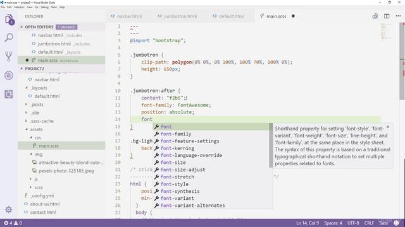Click the unsaved dot beside main.scss in Open Editors
This screenshot has height=227, width=405.
pyautogui.click(x=27, y=61)
